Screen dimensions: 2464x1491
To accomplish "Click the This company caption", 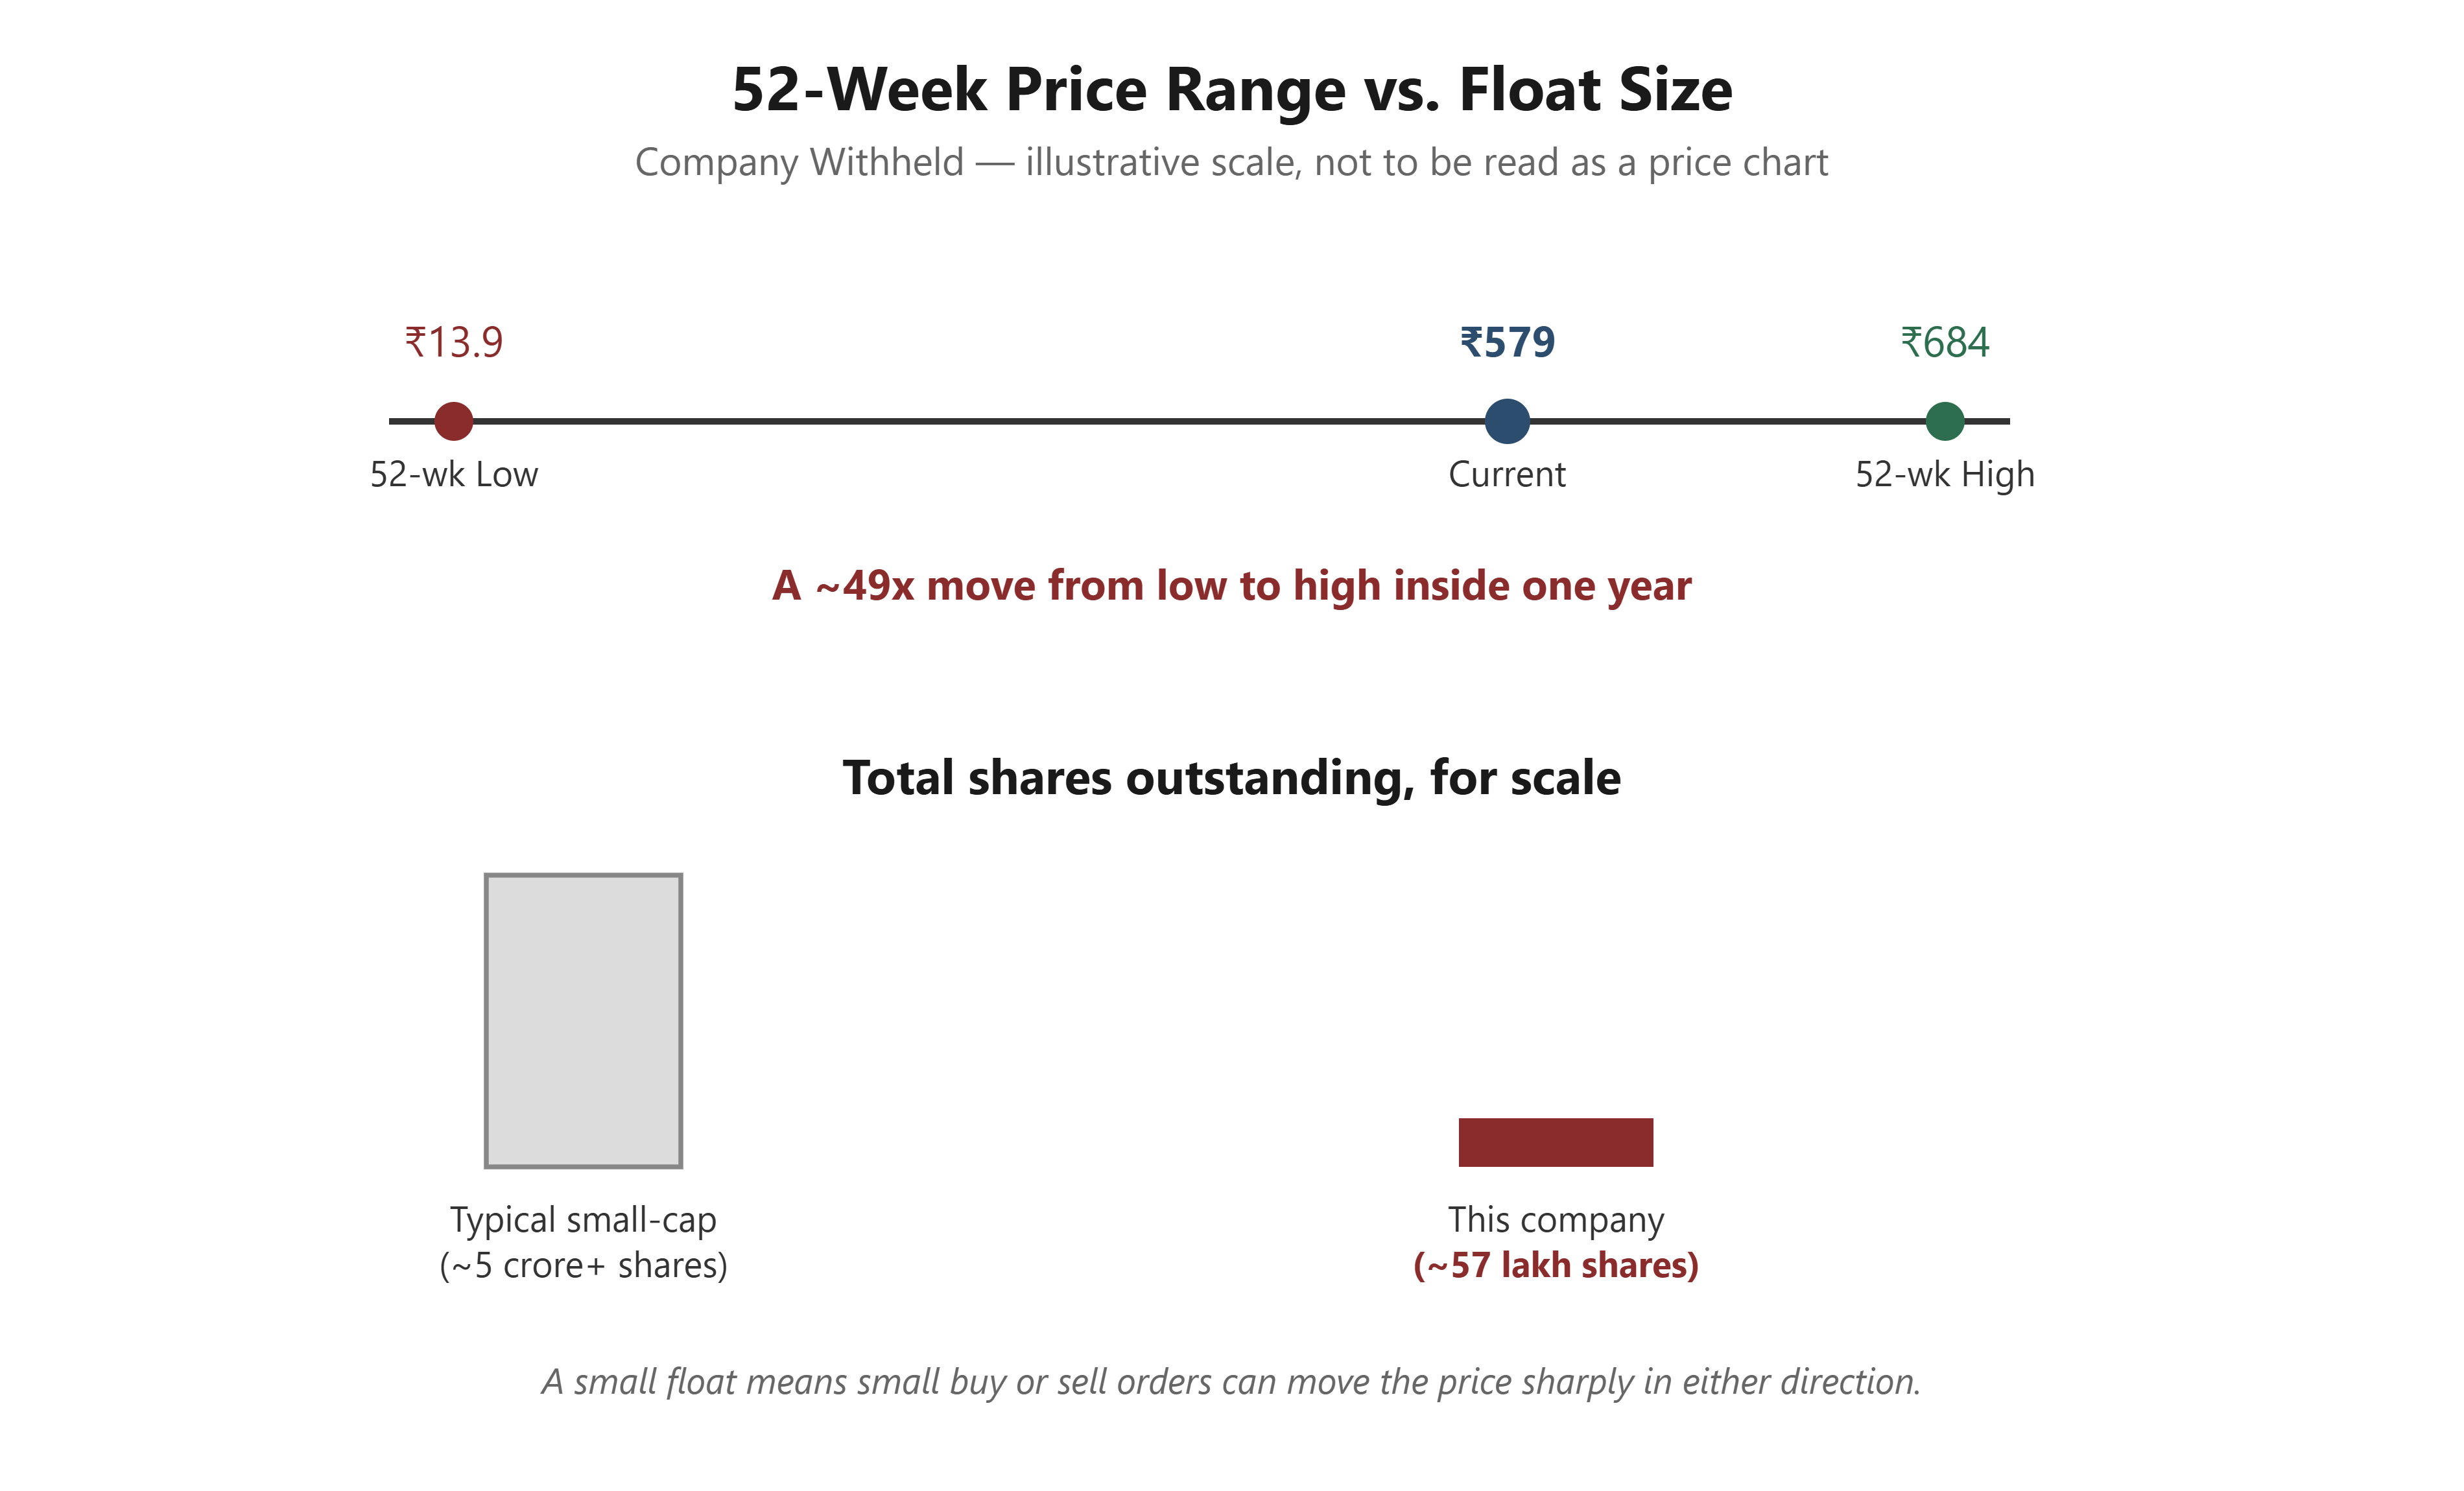I will (x=1556, y=1220).
